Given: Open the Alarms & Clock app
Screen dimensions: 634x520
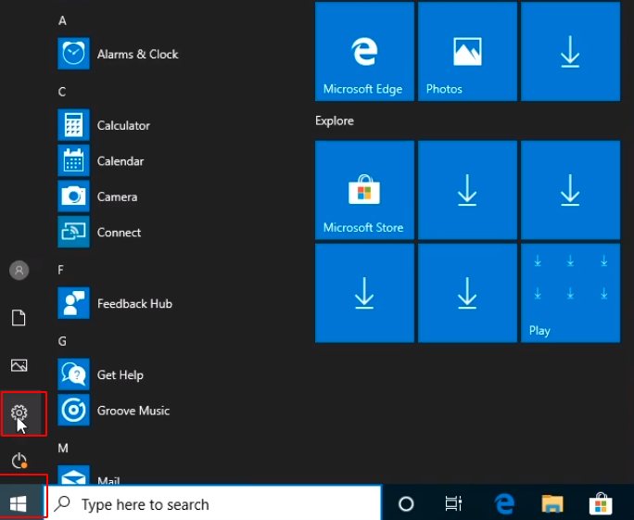Looking at the screenshot, I should click(x=118, y=54).
